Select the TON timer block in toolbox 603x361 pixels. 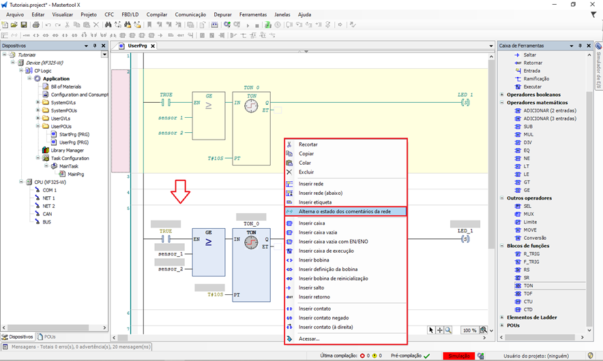pyautogui.click(x=528, y=285)
